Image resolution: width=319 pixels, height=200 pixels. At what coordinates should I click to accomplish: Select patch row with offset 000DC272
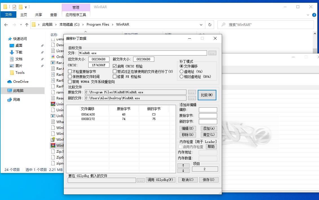tap(121, 119)
